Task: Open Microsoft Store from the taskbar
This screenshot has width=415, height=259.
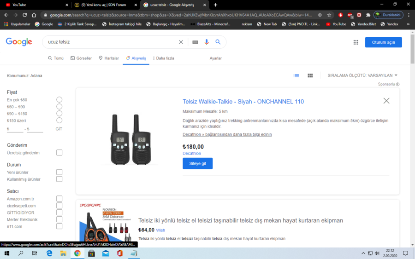Action: pyautogui.click(x=92, y=253)
